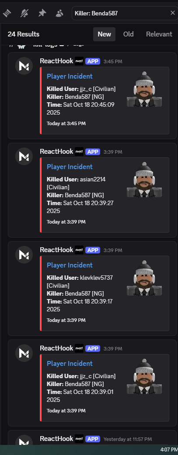
Task: Open notification settings bell icon
Action: [24, 13]
